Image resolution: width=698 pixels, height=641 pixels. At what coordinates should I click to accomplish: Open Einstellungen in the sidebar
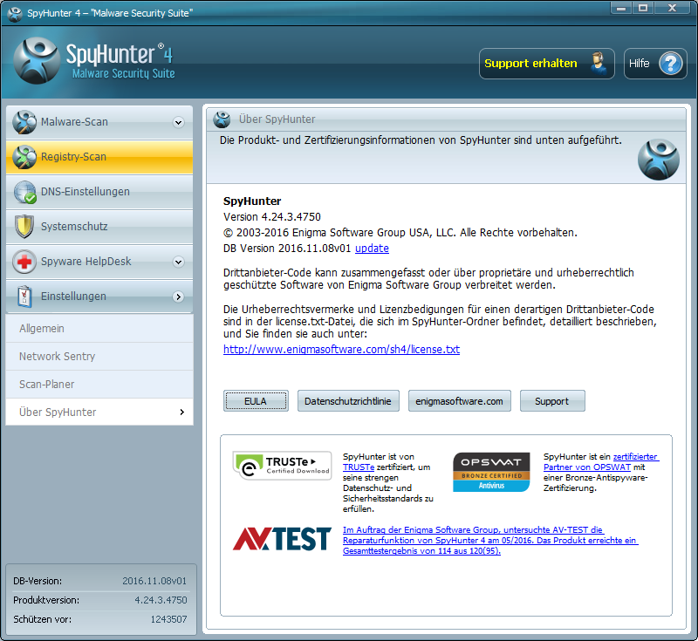(99, 297)
